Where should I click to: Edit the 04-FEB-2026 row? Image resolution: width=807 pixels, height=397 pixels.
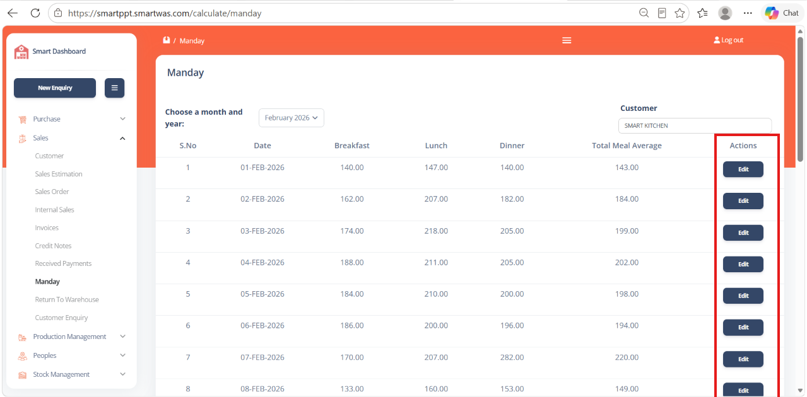tap(743, 264)
